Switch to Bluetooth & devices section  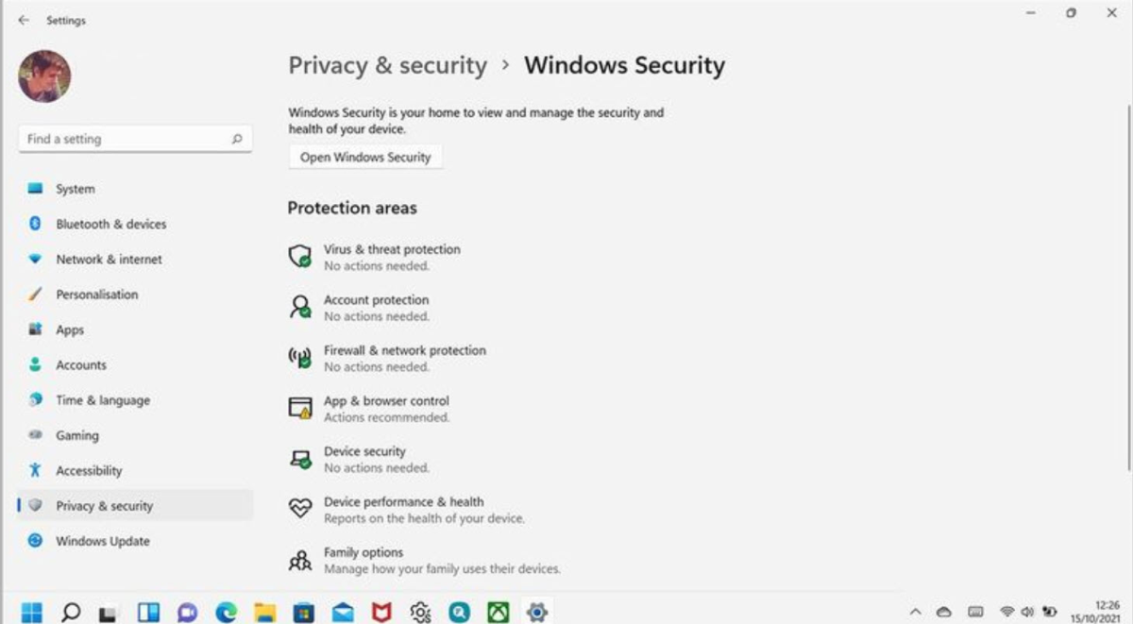110,224
